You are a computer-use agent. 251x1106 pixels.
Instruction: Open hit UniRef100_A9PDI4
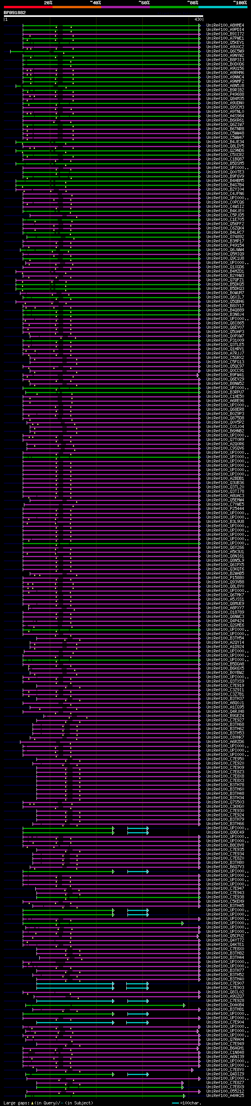pyautogui.click(x=225, y=30)
